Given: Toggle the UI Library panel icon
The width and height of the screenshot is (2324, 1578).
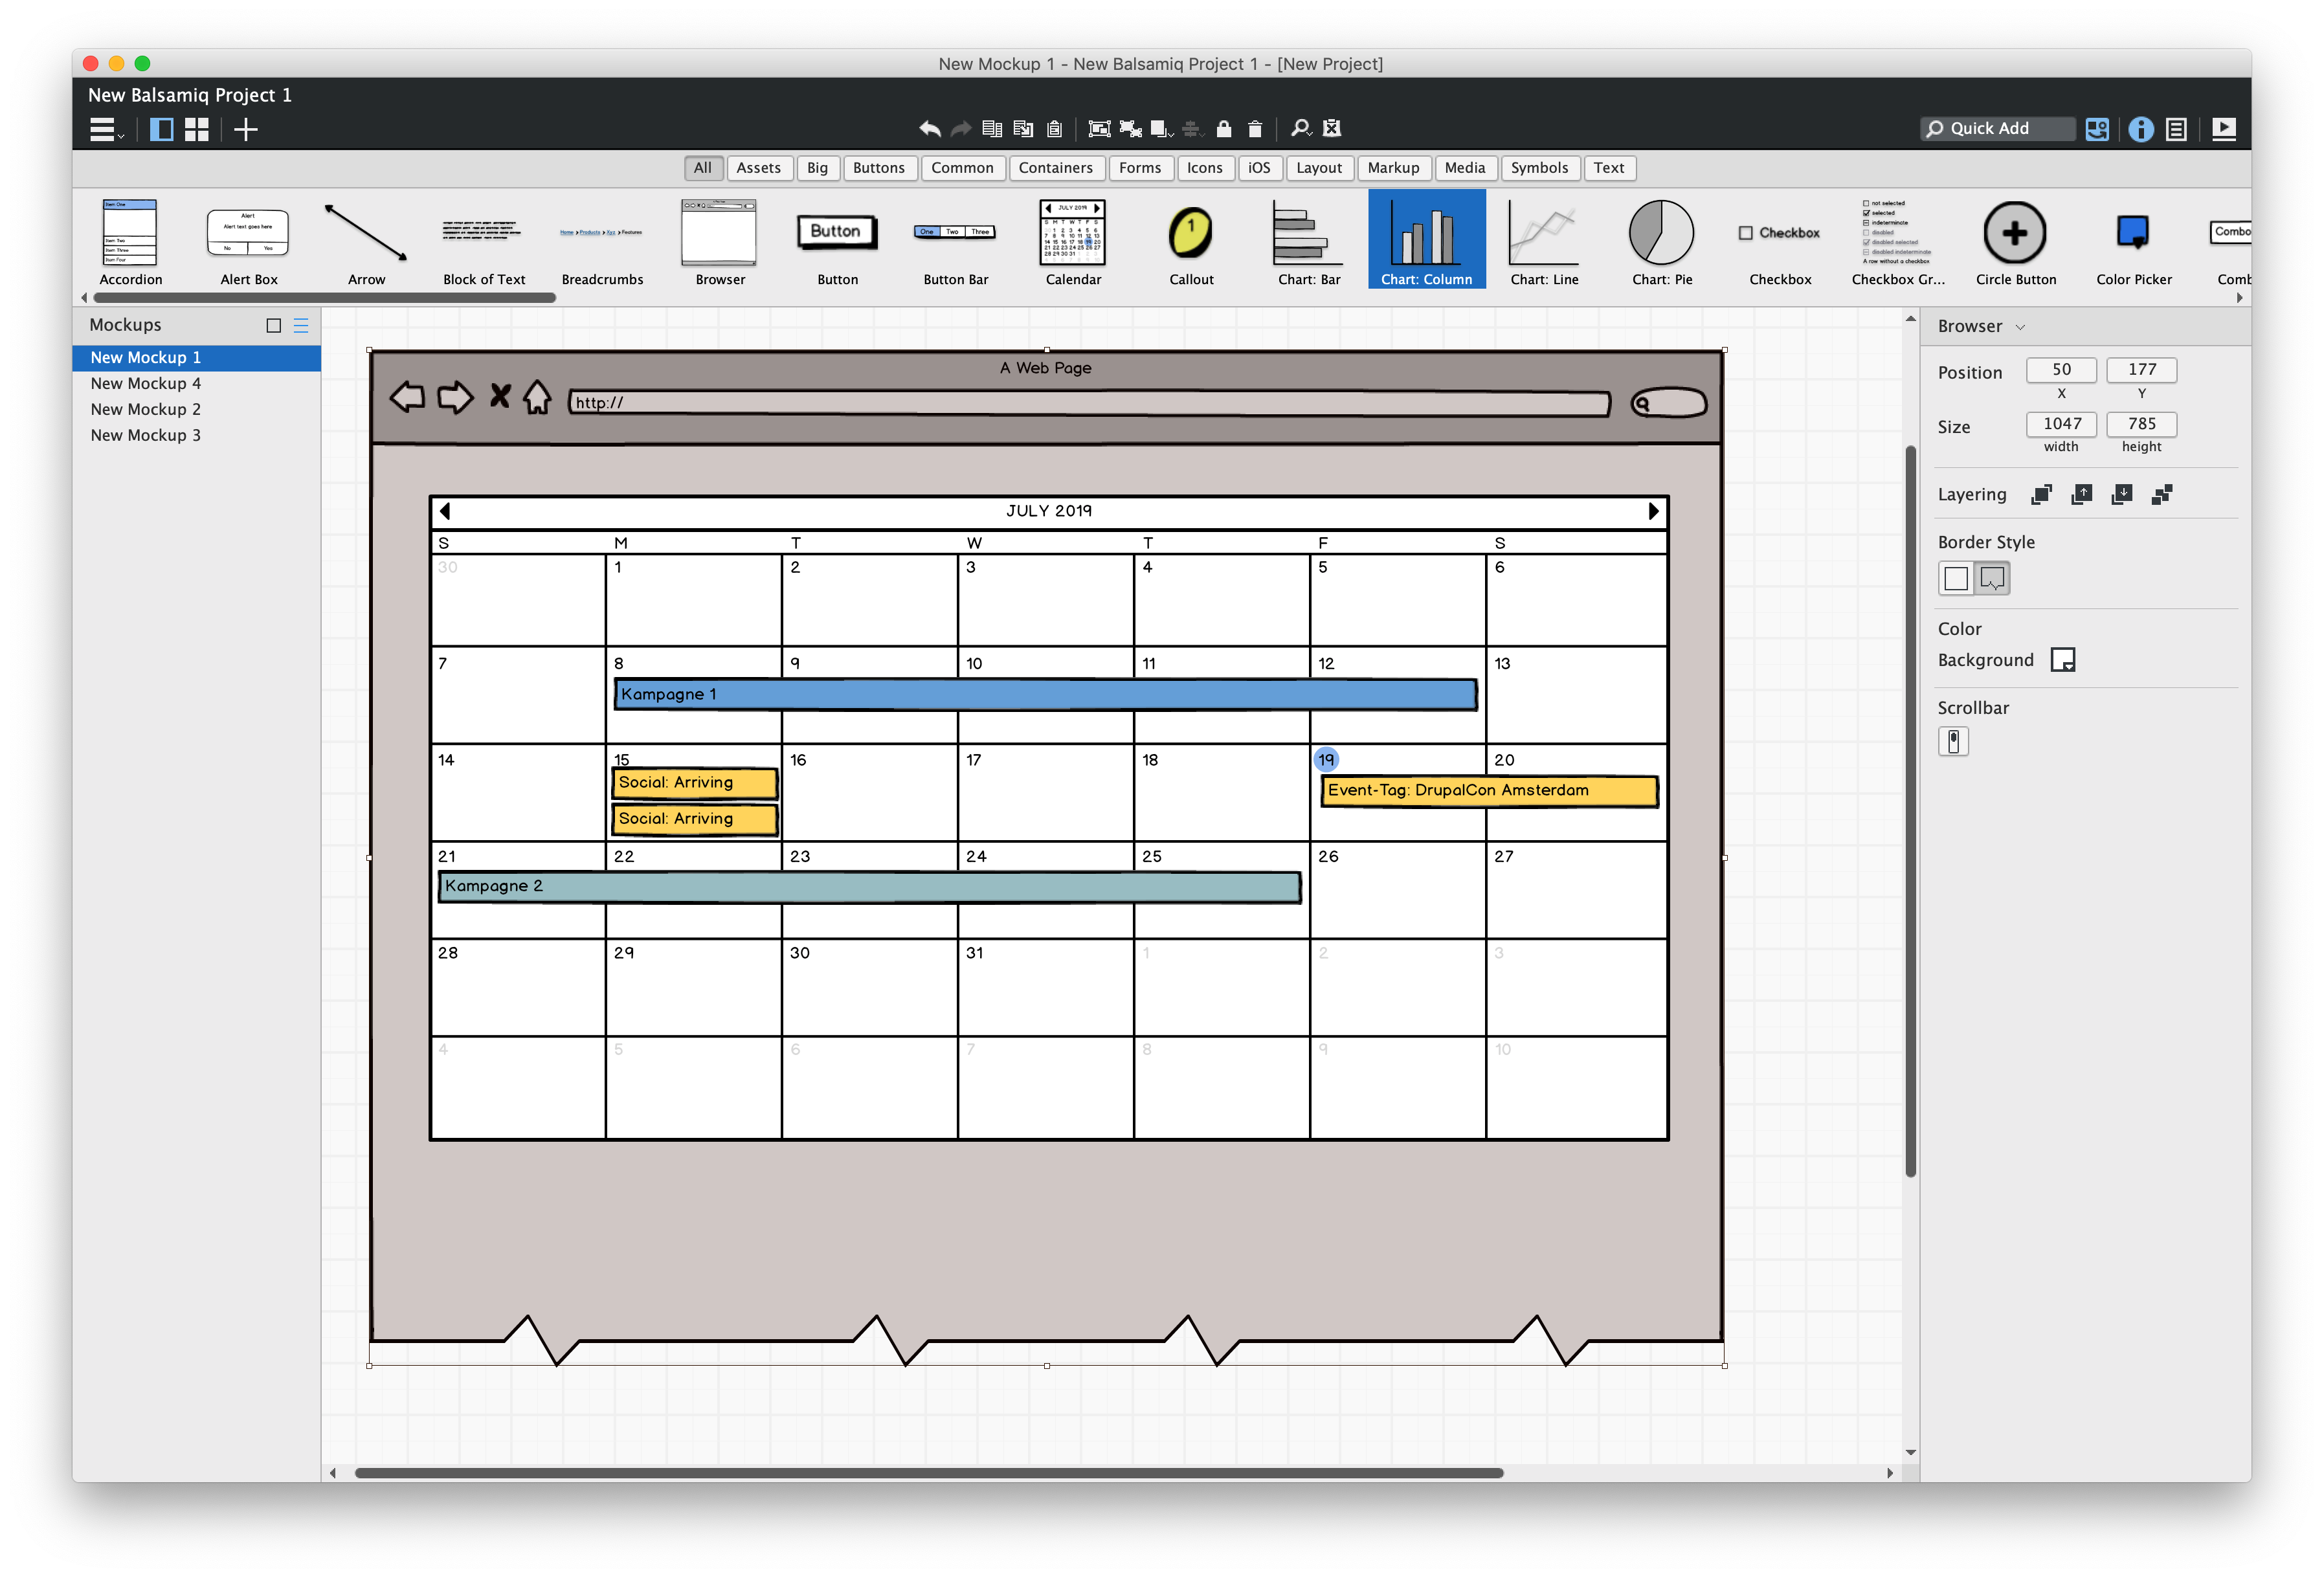Looking at the screenshot, I should click(x=2096, y=128).
